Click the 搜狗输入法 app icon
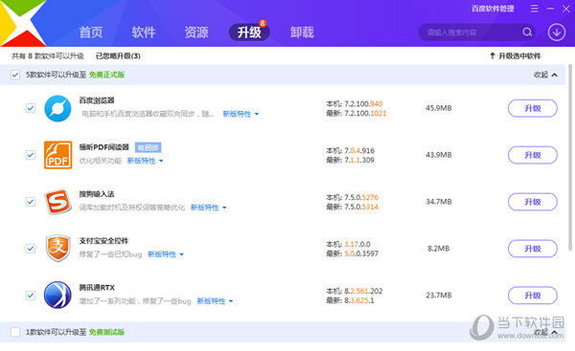 [x=57, y=202]
